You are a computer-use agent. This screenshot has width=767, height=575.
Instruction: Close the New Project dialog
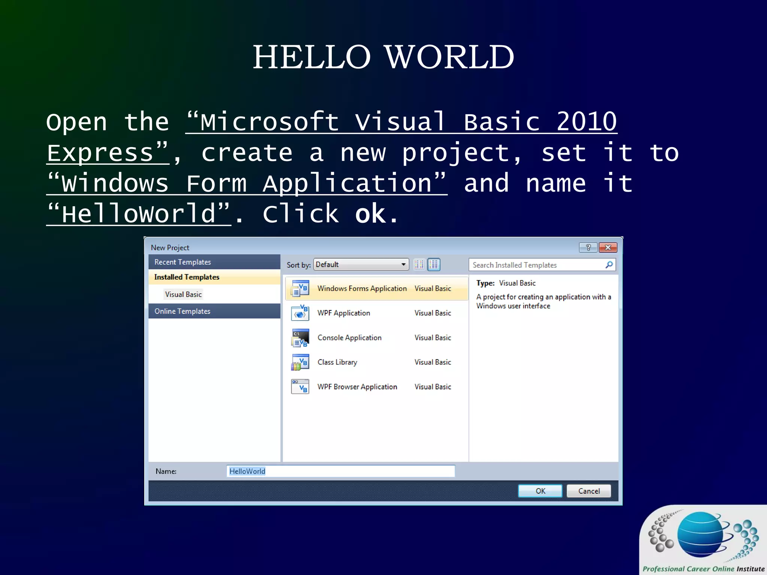(x=608, y=247)
